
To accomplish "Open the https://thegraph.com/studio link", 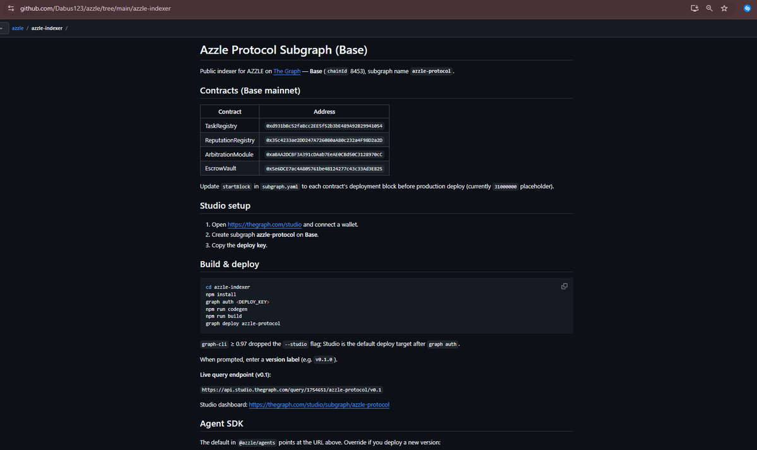I will click(x=265, y=224).
